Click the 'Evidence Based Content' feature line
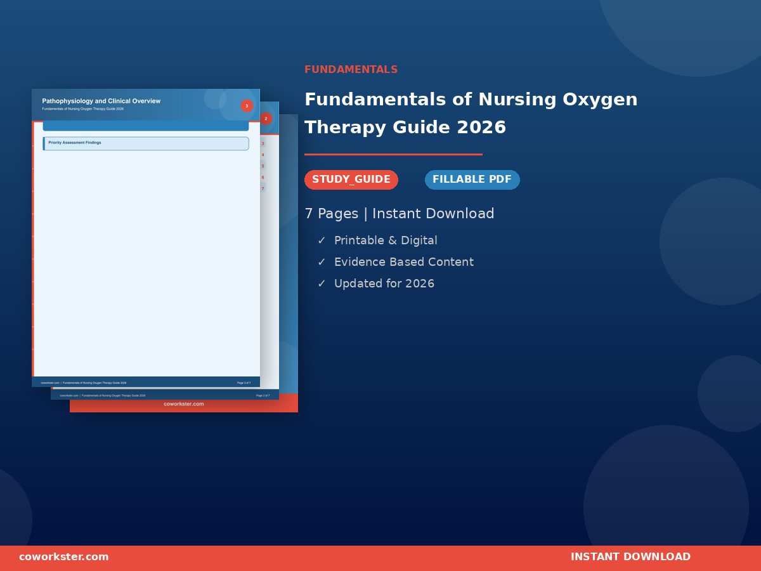This screenshot has width=761, height=571. (404, 262)
